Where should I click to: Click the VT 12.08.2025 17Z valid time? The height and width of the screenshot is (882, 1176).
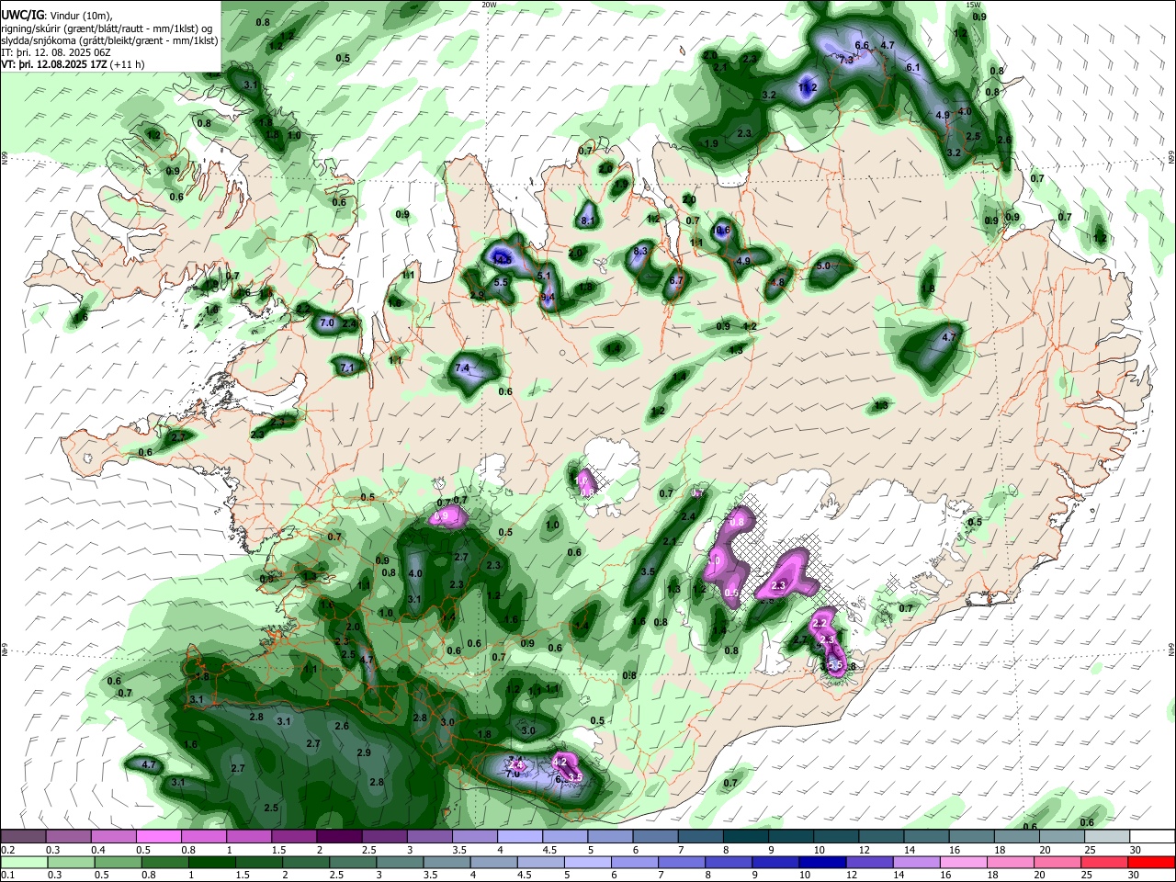[x=53, y=65]
